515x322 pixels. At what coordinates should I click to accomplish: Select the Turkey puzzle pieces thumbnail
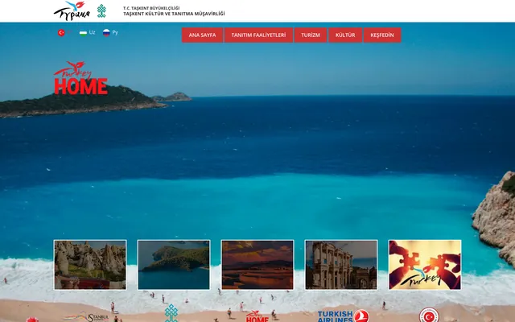click(x=425, y=265)
